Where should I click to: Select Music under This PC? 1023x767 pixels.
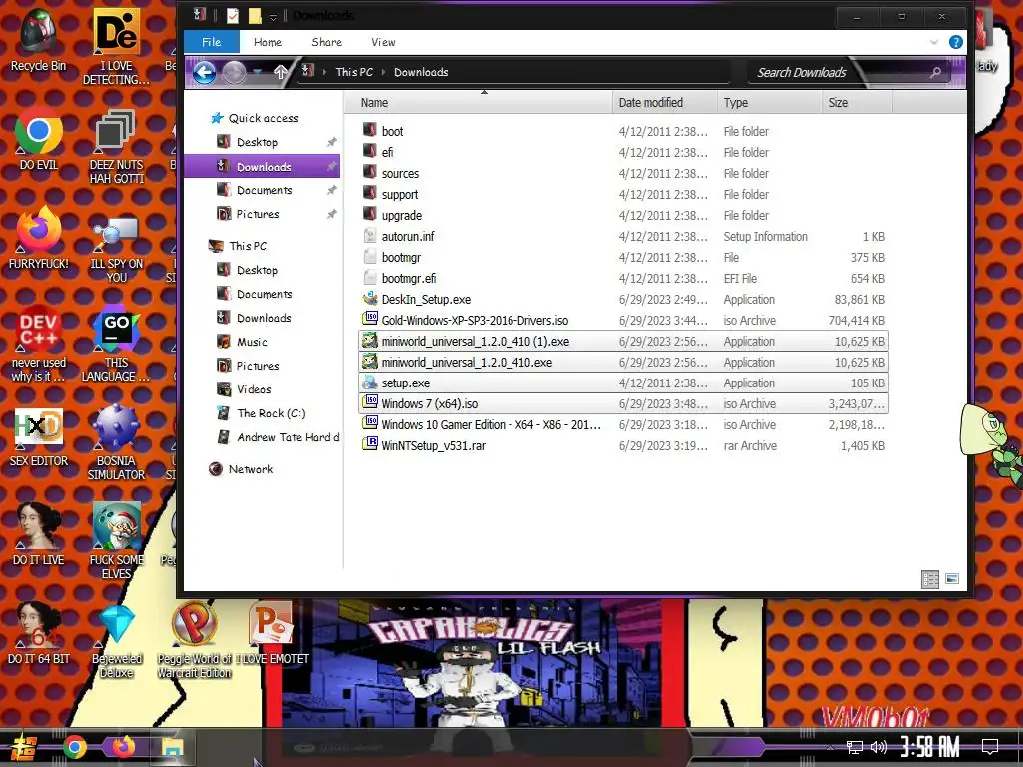252,342
